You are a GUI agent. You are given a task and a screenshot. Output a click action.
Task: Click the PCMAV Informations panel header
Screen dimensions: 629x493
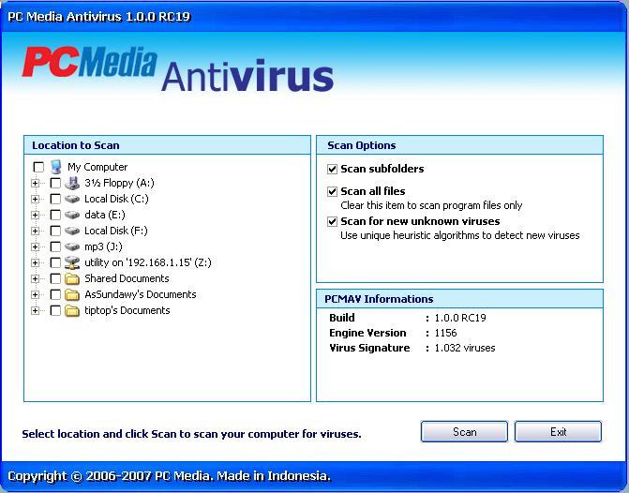(459, 299)
